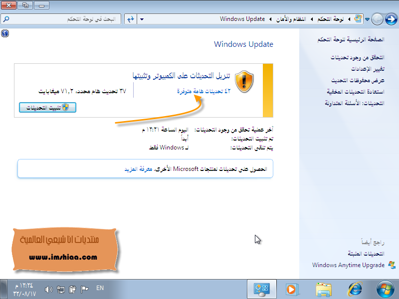Launch Internet Explorer from taskbar
The height and width of the screenshot is (299, 399).
[x=355, y=289]
